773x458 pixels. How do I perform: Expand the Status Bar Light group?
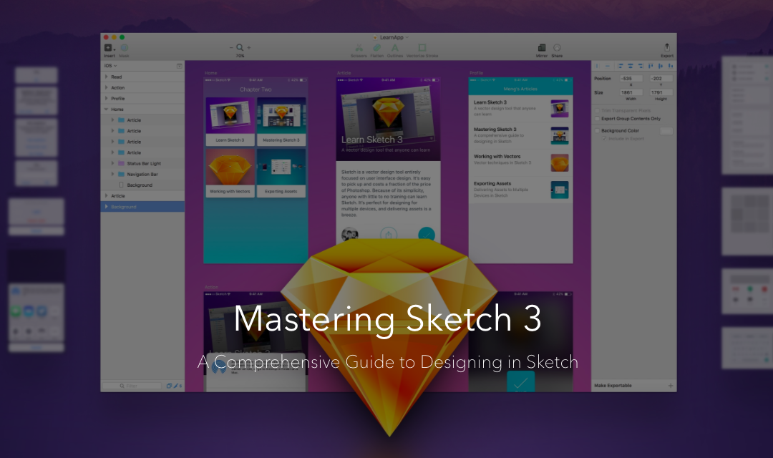pos(112,163)
